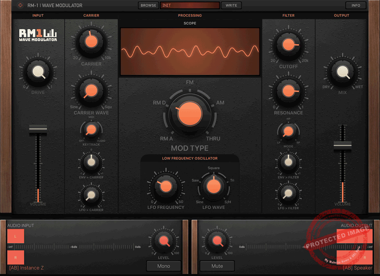Click the input VOLUME fader handle

point(38,129)
